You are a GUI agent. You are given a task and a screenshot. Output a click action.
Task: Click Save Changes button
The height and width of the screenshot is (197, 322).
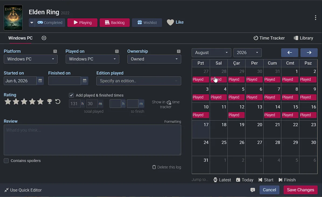click(x=300, y=190)
